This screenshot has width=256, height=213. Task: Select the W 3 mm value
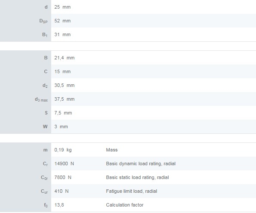coord(61,127)
